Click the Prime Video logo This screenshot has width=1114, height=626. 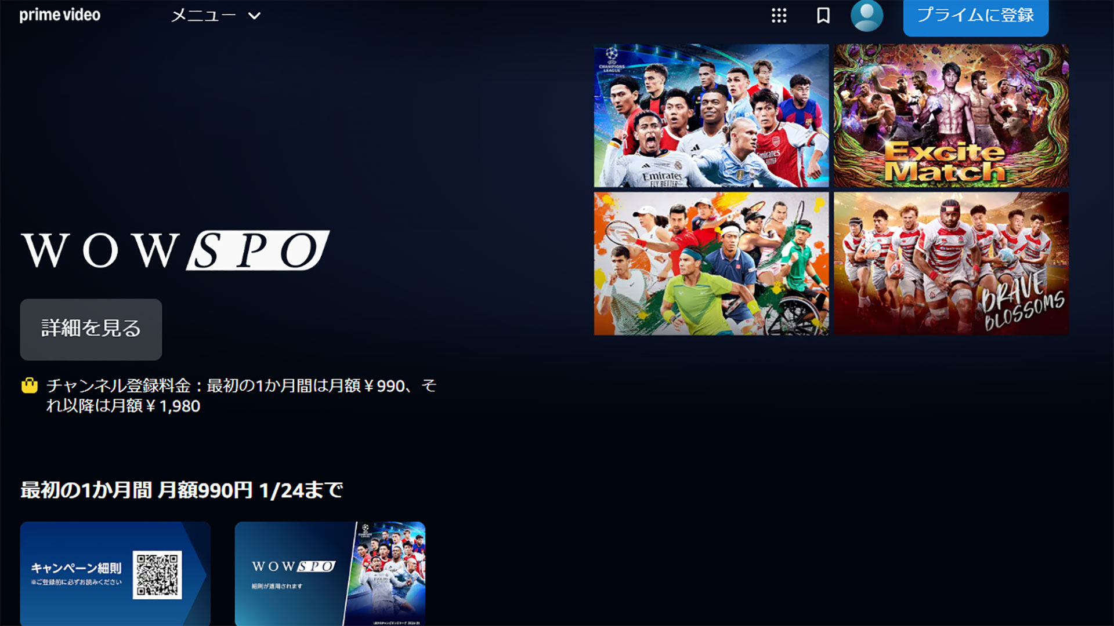[58, 15]
